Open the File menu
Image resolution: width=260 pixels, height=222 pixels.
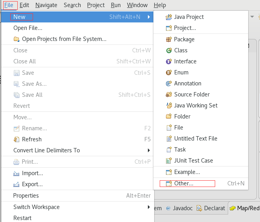pyautogui.click(x=9, y=5)
